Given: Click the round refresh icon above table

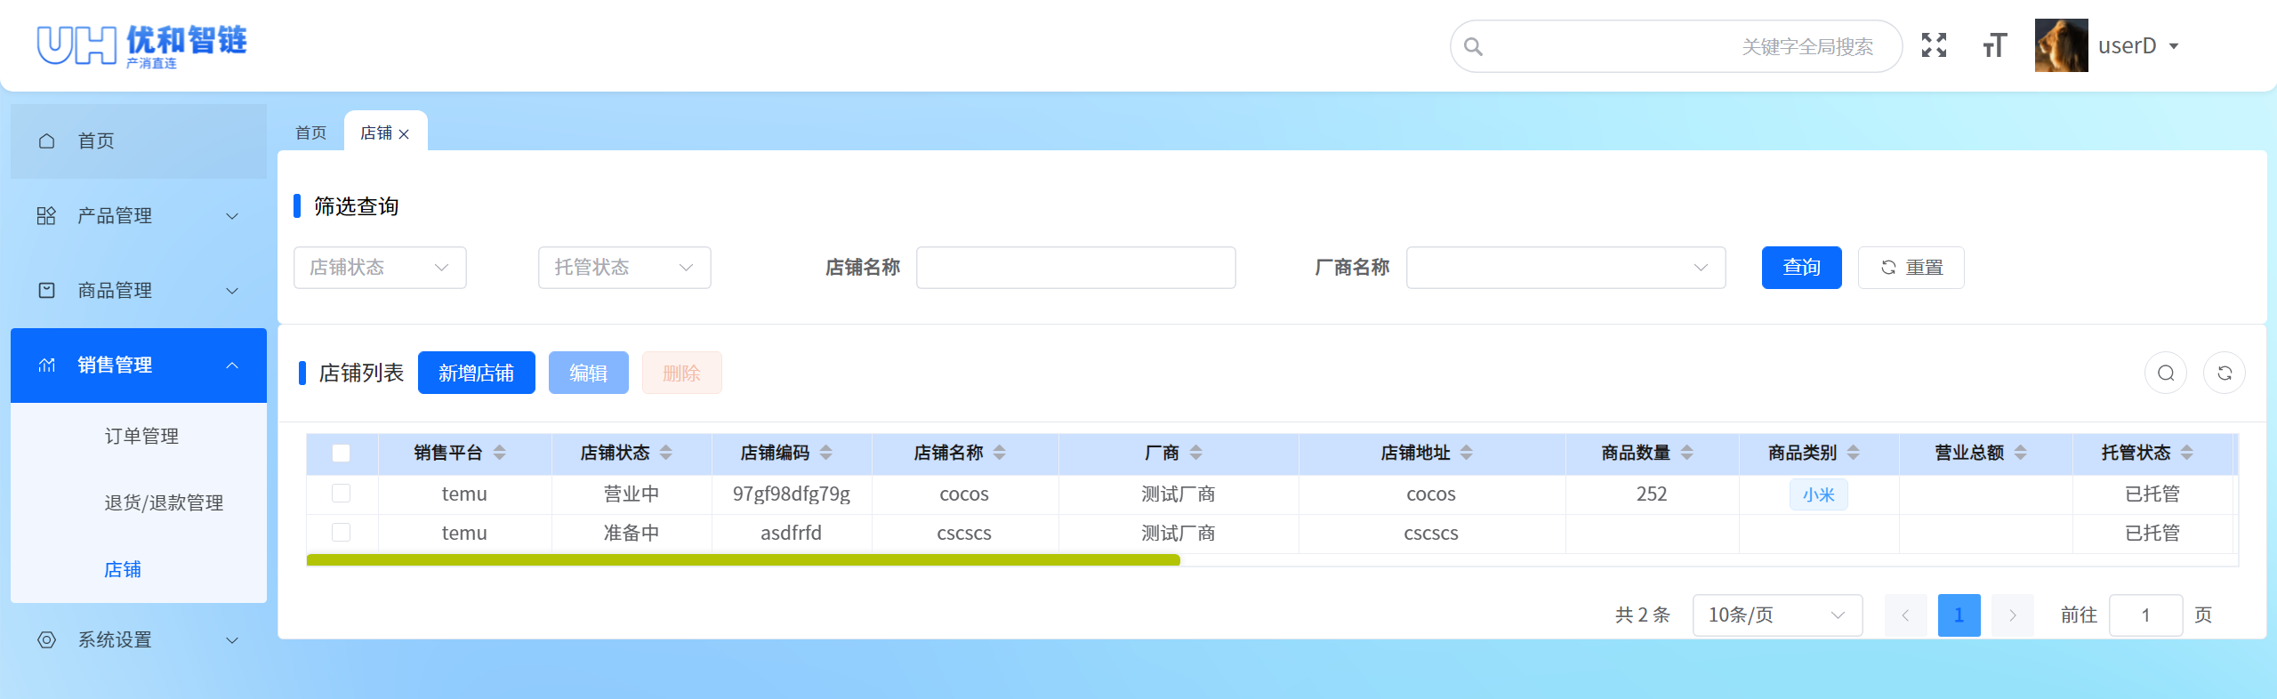Looking at the screenshot, I should coord(2224,373).
